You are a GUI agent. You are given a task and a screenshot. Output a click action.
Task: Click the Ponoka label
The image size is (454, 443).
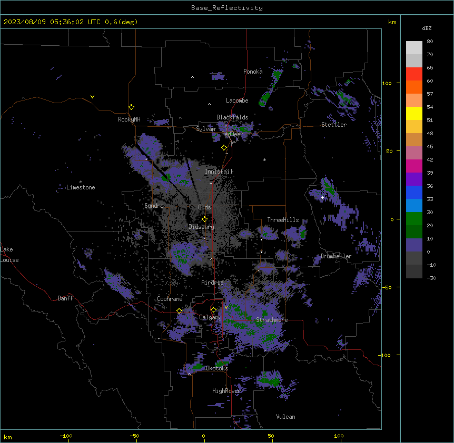pos(253,72)
